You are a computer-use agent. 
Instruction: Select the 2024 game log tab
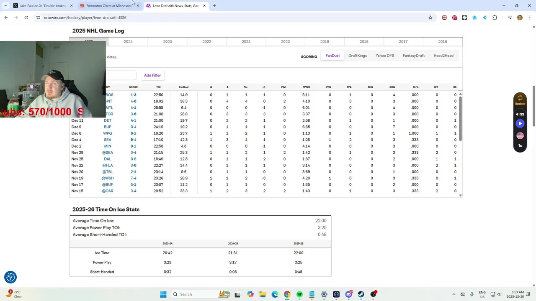128,41
